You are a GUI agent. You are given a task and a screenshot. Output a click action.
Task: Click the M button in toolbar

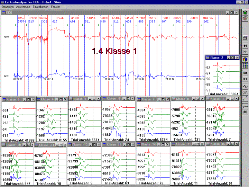245,112
